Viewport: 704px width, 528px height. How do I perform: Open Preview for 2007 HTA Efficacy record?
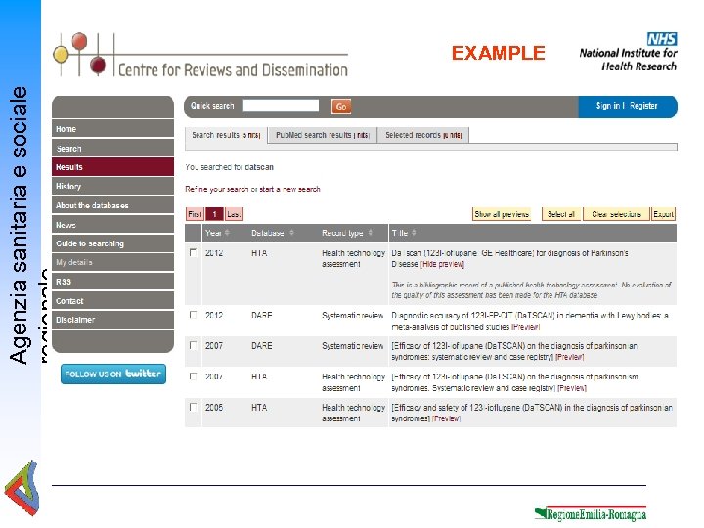[572, 388]
